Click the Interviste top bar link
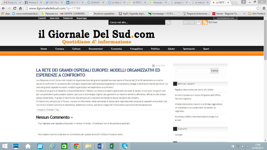Screen dimensions: 267x150 (54, 18)
